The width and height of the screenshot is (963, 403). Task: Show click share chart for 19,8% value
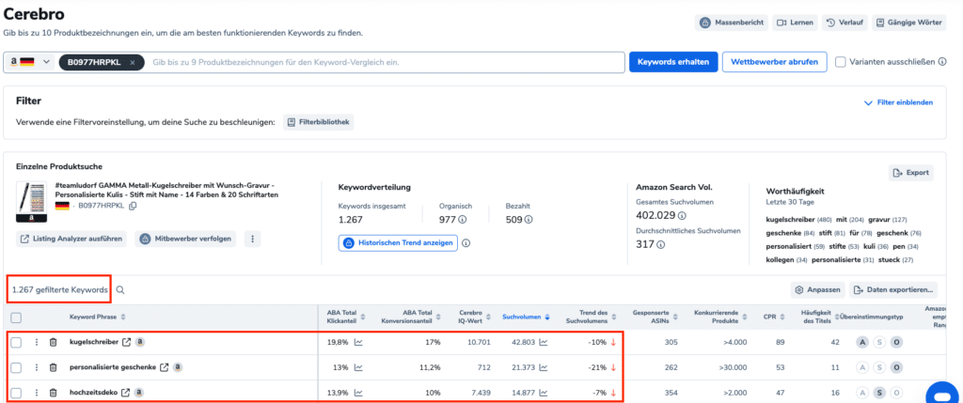coord(358,342)
